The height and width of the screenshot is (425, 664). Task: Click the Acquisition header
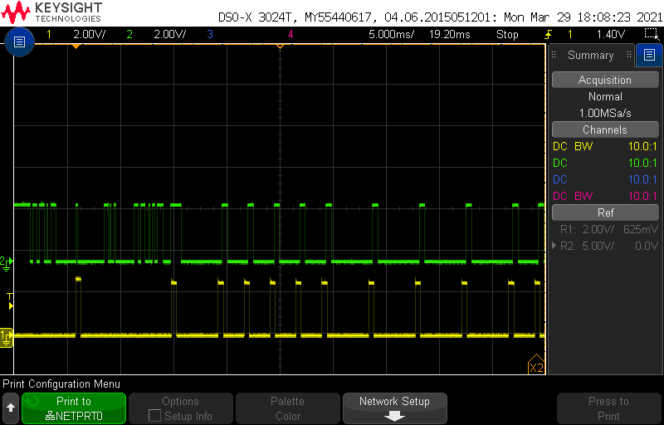coord(605,80)
